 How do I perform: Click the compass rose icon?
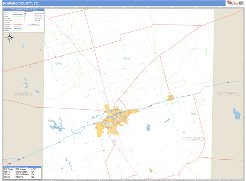click(10, 38)
